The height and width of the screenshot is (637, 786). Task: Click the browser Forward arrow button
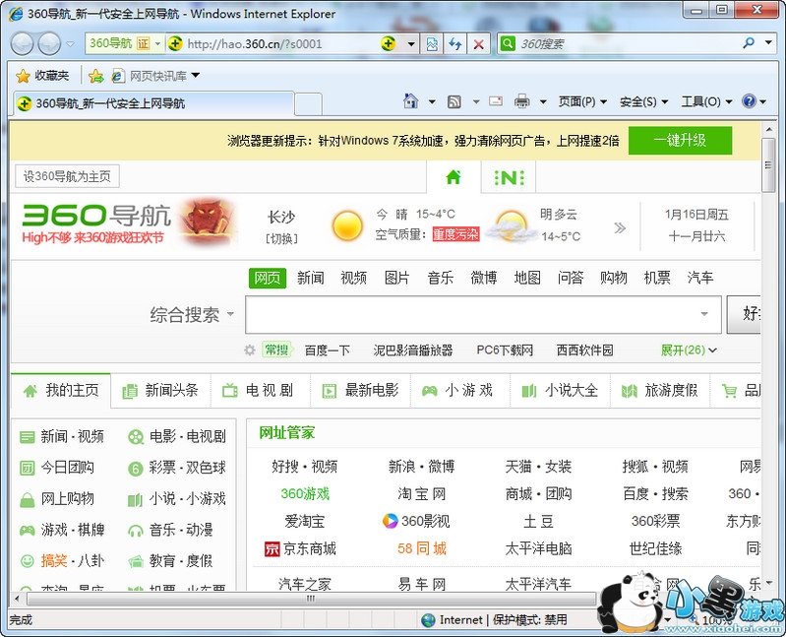click(x=49, y=44)
